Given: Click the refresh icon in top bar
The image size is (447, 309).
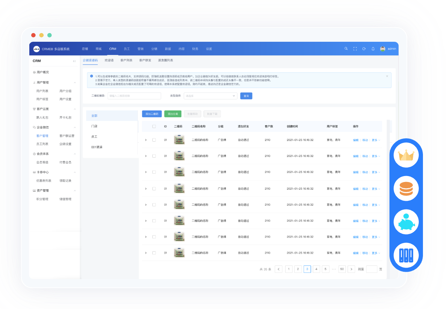Looking at the screenshot, I should click(364, 49).
